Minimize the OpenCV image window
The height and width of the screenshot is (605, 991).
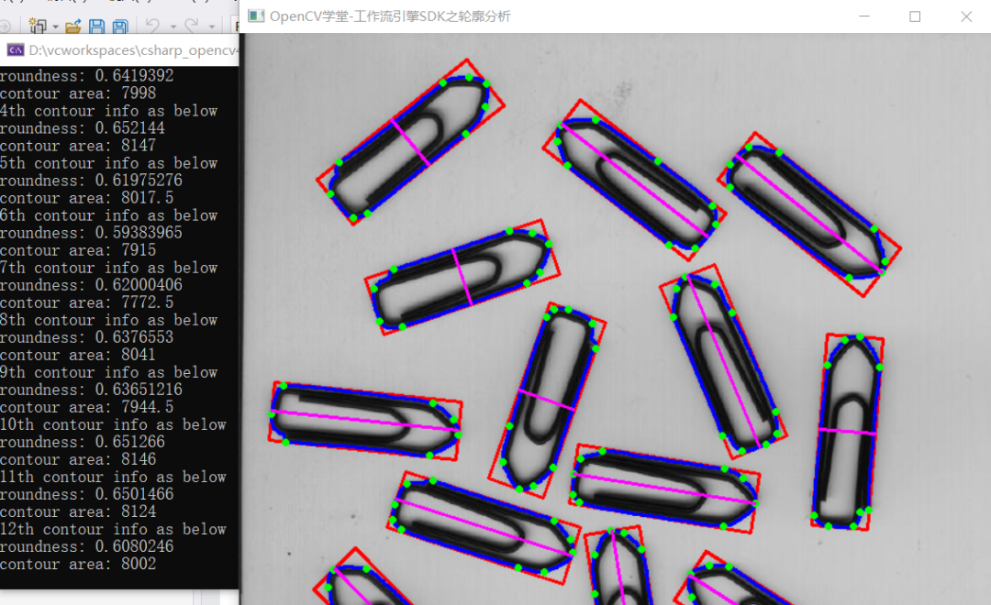(864, 16)
